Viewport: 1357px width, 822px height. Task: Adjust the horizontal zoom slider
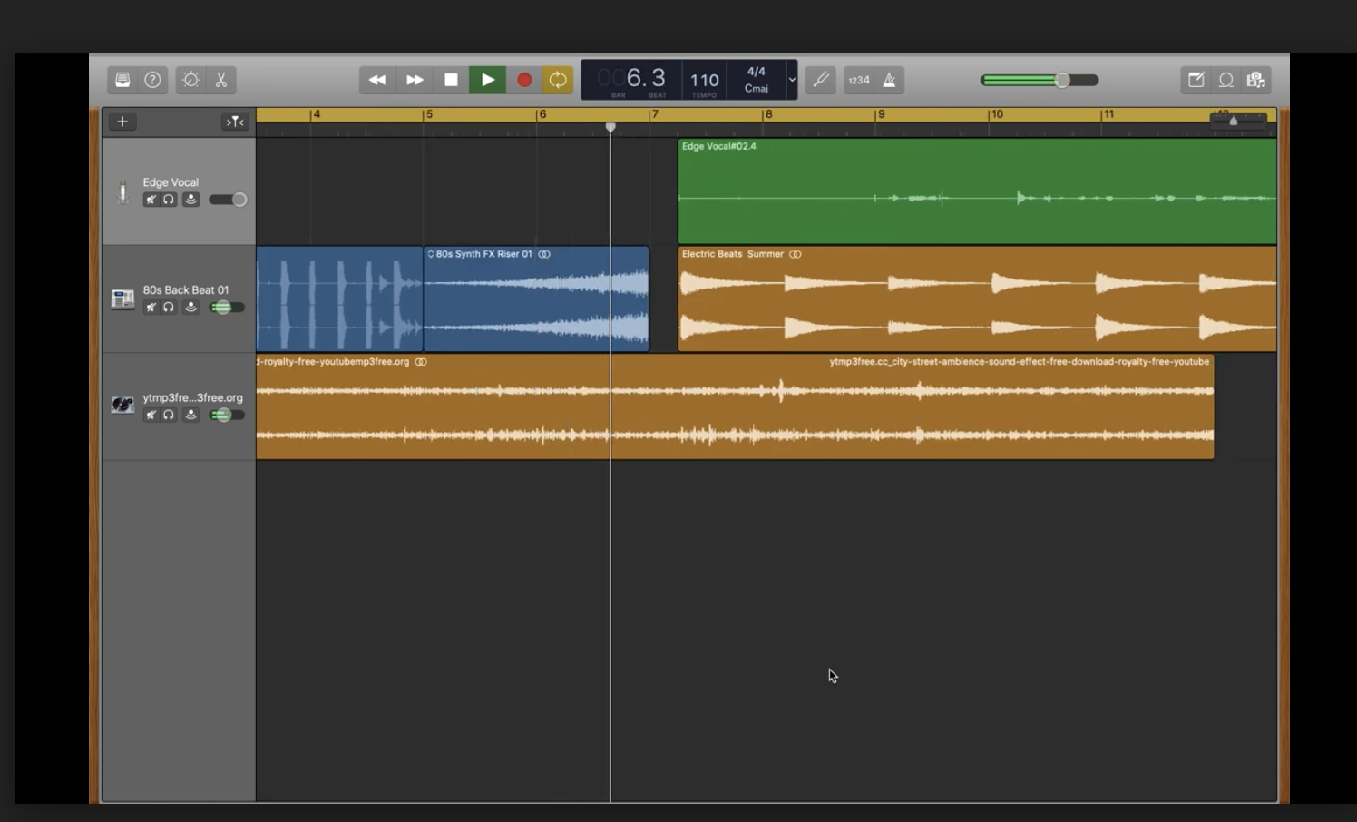(x=1238, y=121)
